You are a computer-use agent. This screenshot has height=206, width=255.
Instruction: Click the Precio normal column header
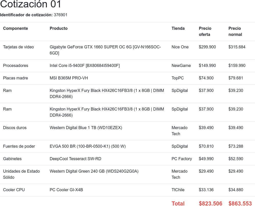click(235, 32)
